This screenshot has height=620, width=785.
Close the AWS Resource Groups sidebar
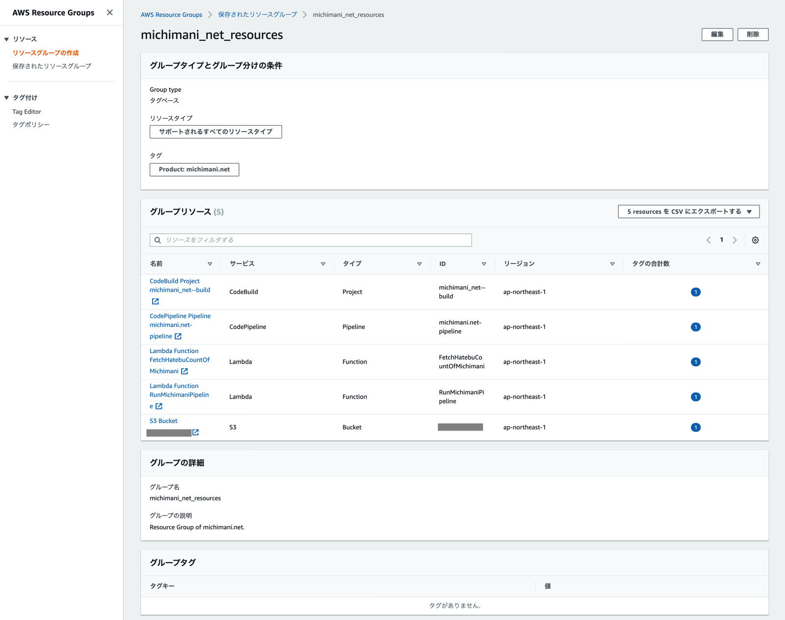tap(109, 13)
